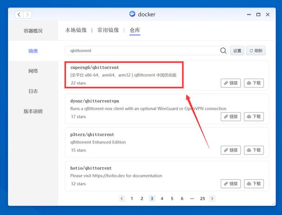Click the refresh 刷新 button

point(256,51)
